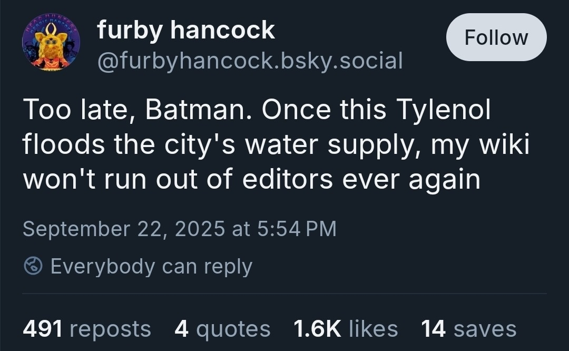569x351 pixels.
Task: View the 491 reposts list
Action: (87, 329)
